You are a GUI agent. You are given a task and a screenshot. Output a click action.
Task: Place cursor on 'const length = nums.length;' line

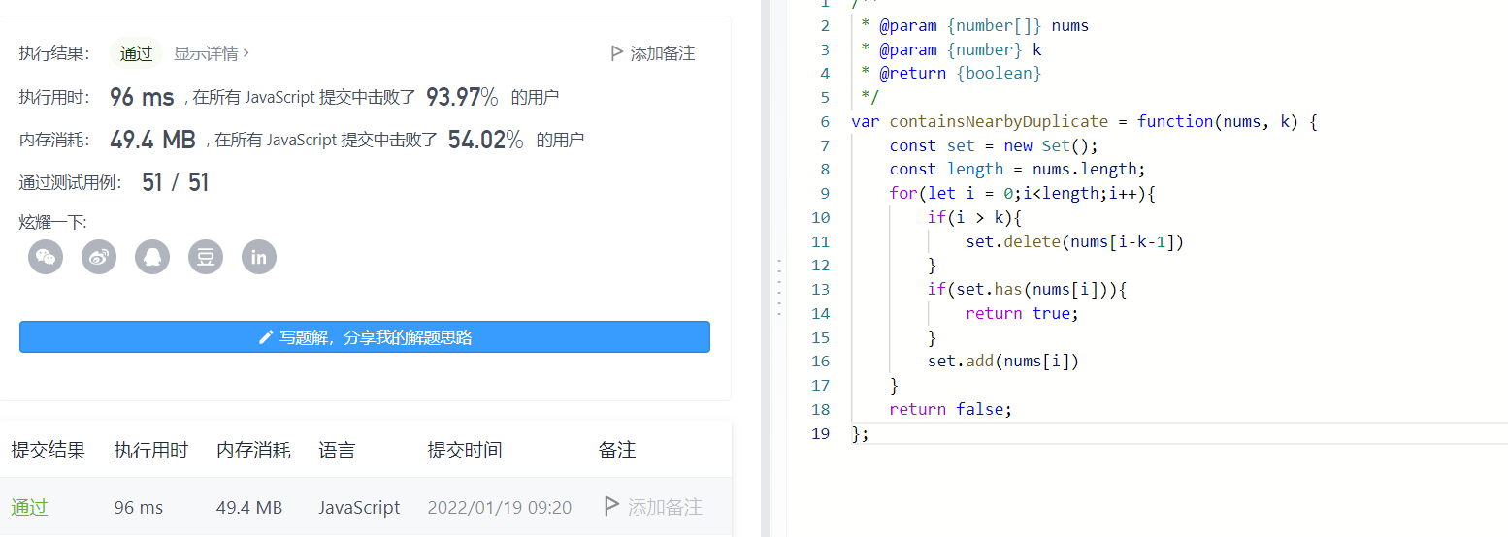1017,170
